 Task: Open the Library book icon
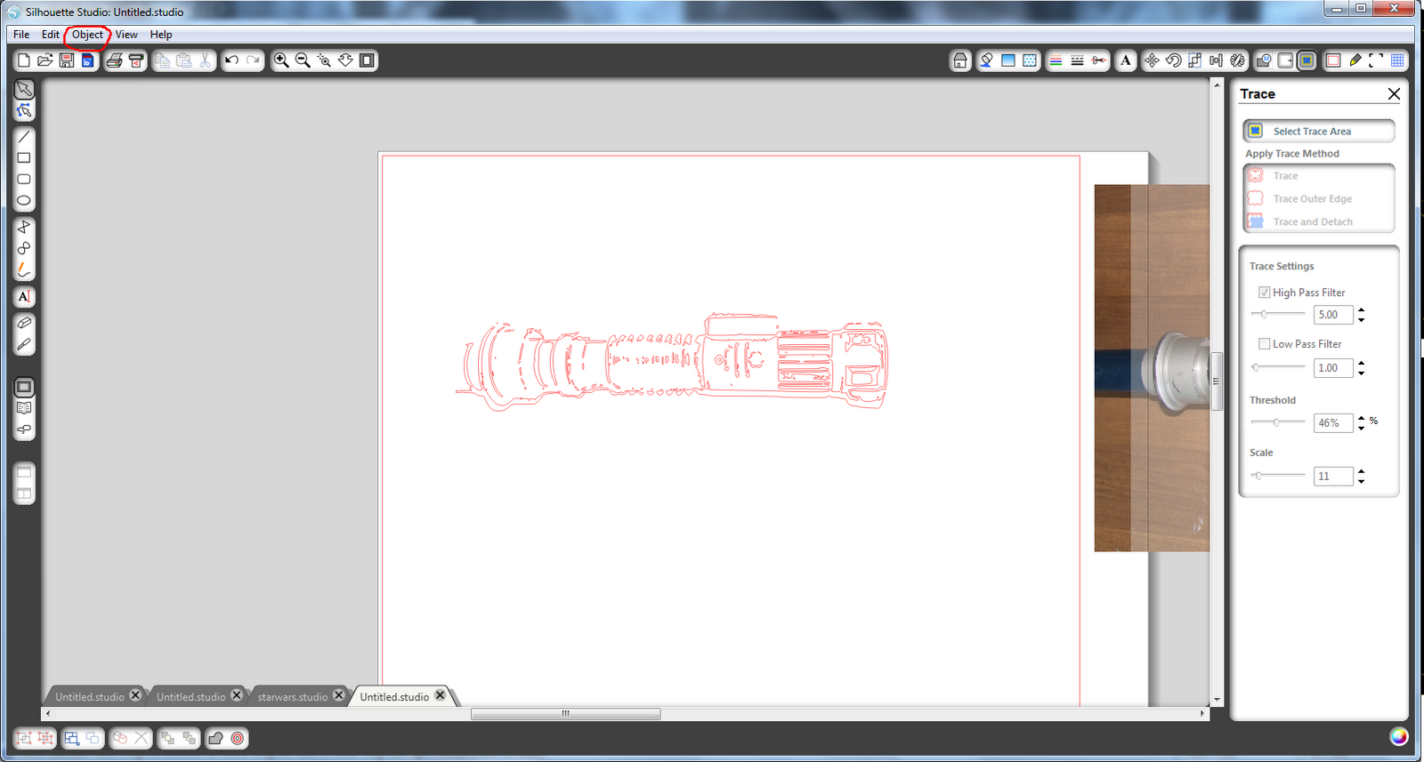click(24, 408)
